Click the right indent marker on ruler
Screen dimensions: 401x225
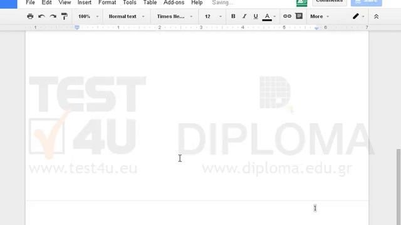[x=316, y=28]
